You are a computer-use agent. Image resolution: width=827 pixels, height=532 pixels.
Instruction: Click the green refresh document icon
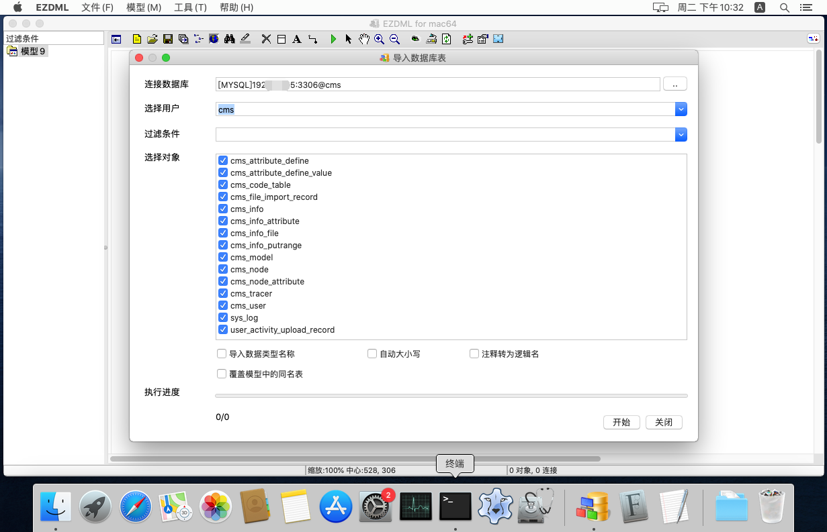pyautogui.click(x=447, y=39)
